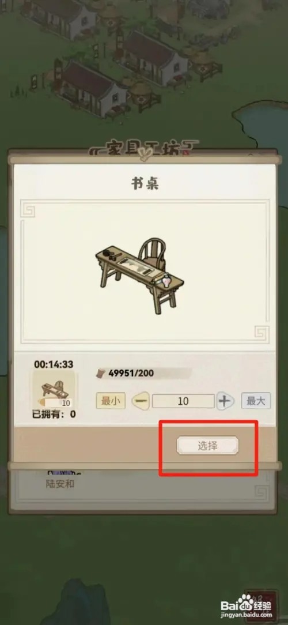Select the worker name 陆安和
This screenshot has width=288, height=625.
(60, 485)
